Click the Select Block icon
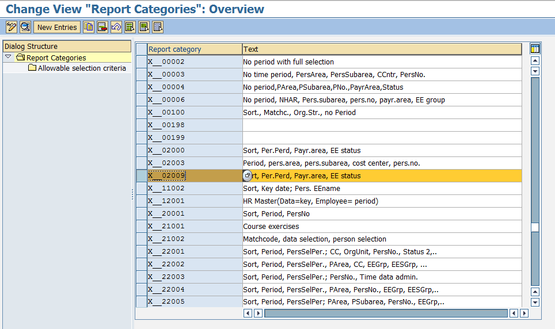Viewport: 555px width, 329px height. pos(144,27)
